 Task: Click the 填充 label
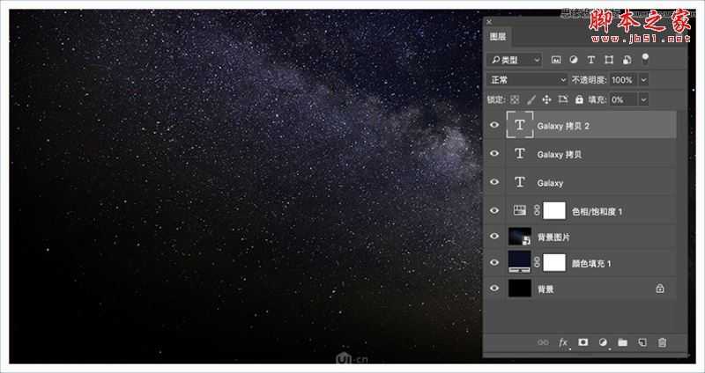pyautogui.click(x=597, y=99)
